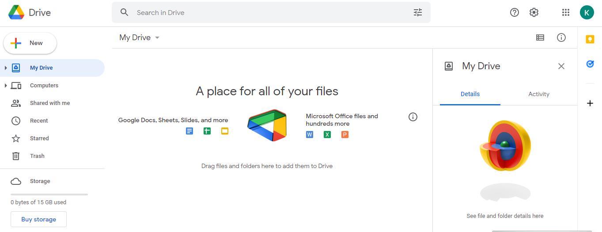
Task: Click the Google Docs icon
Action: (189, 131)
